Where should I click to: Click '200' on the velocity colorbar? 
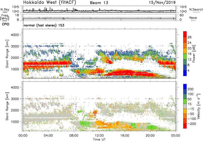click(x=191, y=89)
